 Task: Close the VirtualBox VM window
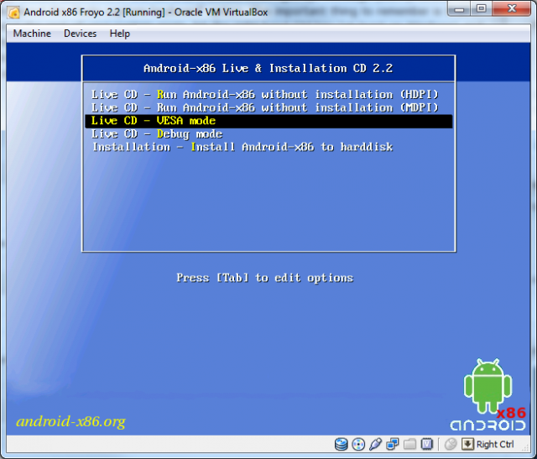pos(512,9)
